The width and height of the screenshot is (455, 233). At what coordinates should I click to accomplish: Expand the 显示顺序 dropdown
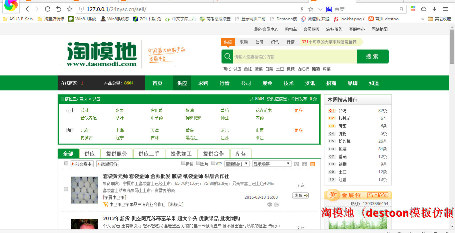point(271,164)
